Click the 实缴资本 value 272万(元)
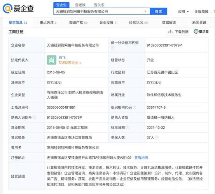The width and height of the screenshot is (215, 194). (x=154, y=82)
